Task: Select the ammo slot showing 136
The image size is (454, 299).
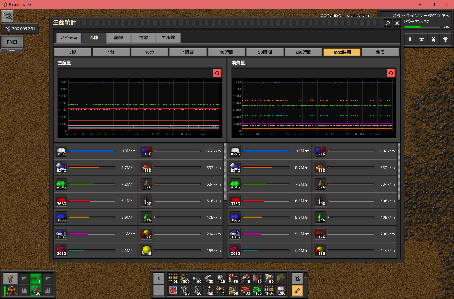Action: click(36, 290)
